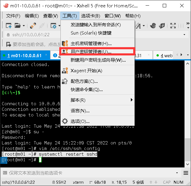Open 选项(O) options menu item
The height and width of the screenshot is (186, 191).
98,121
